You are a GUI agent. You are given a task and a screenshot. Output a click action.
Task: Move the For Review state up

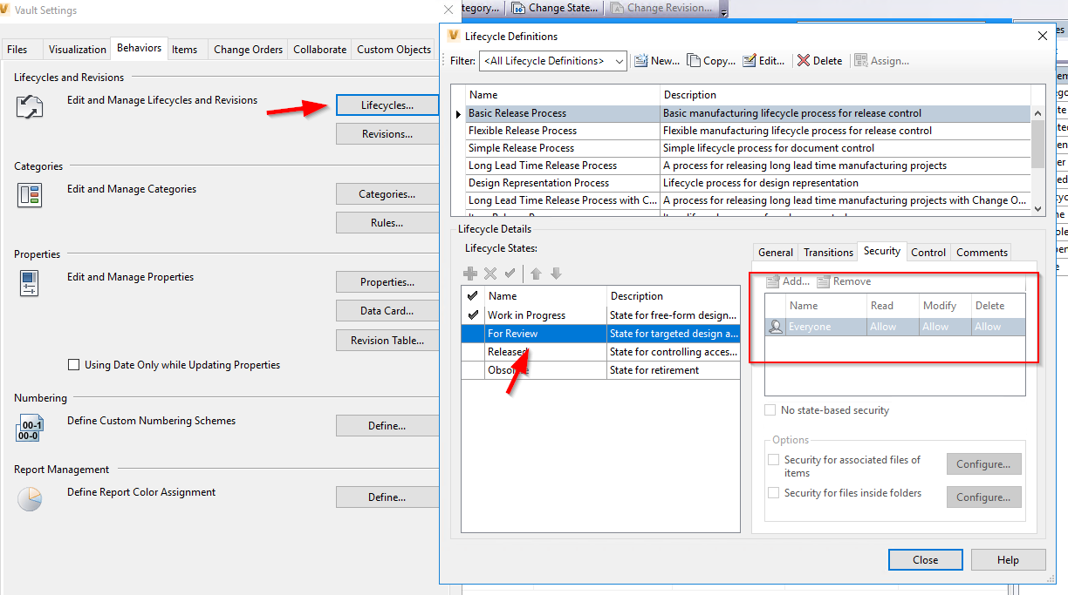[x=536, y=273]
